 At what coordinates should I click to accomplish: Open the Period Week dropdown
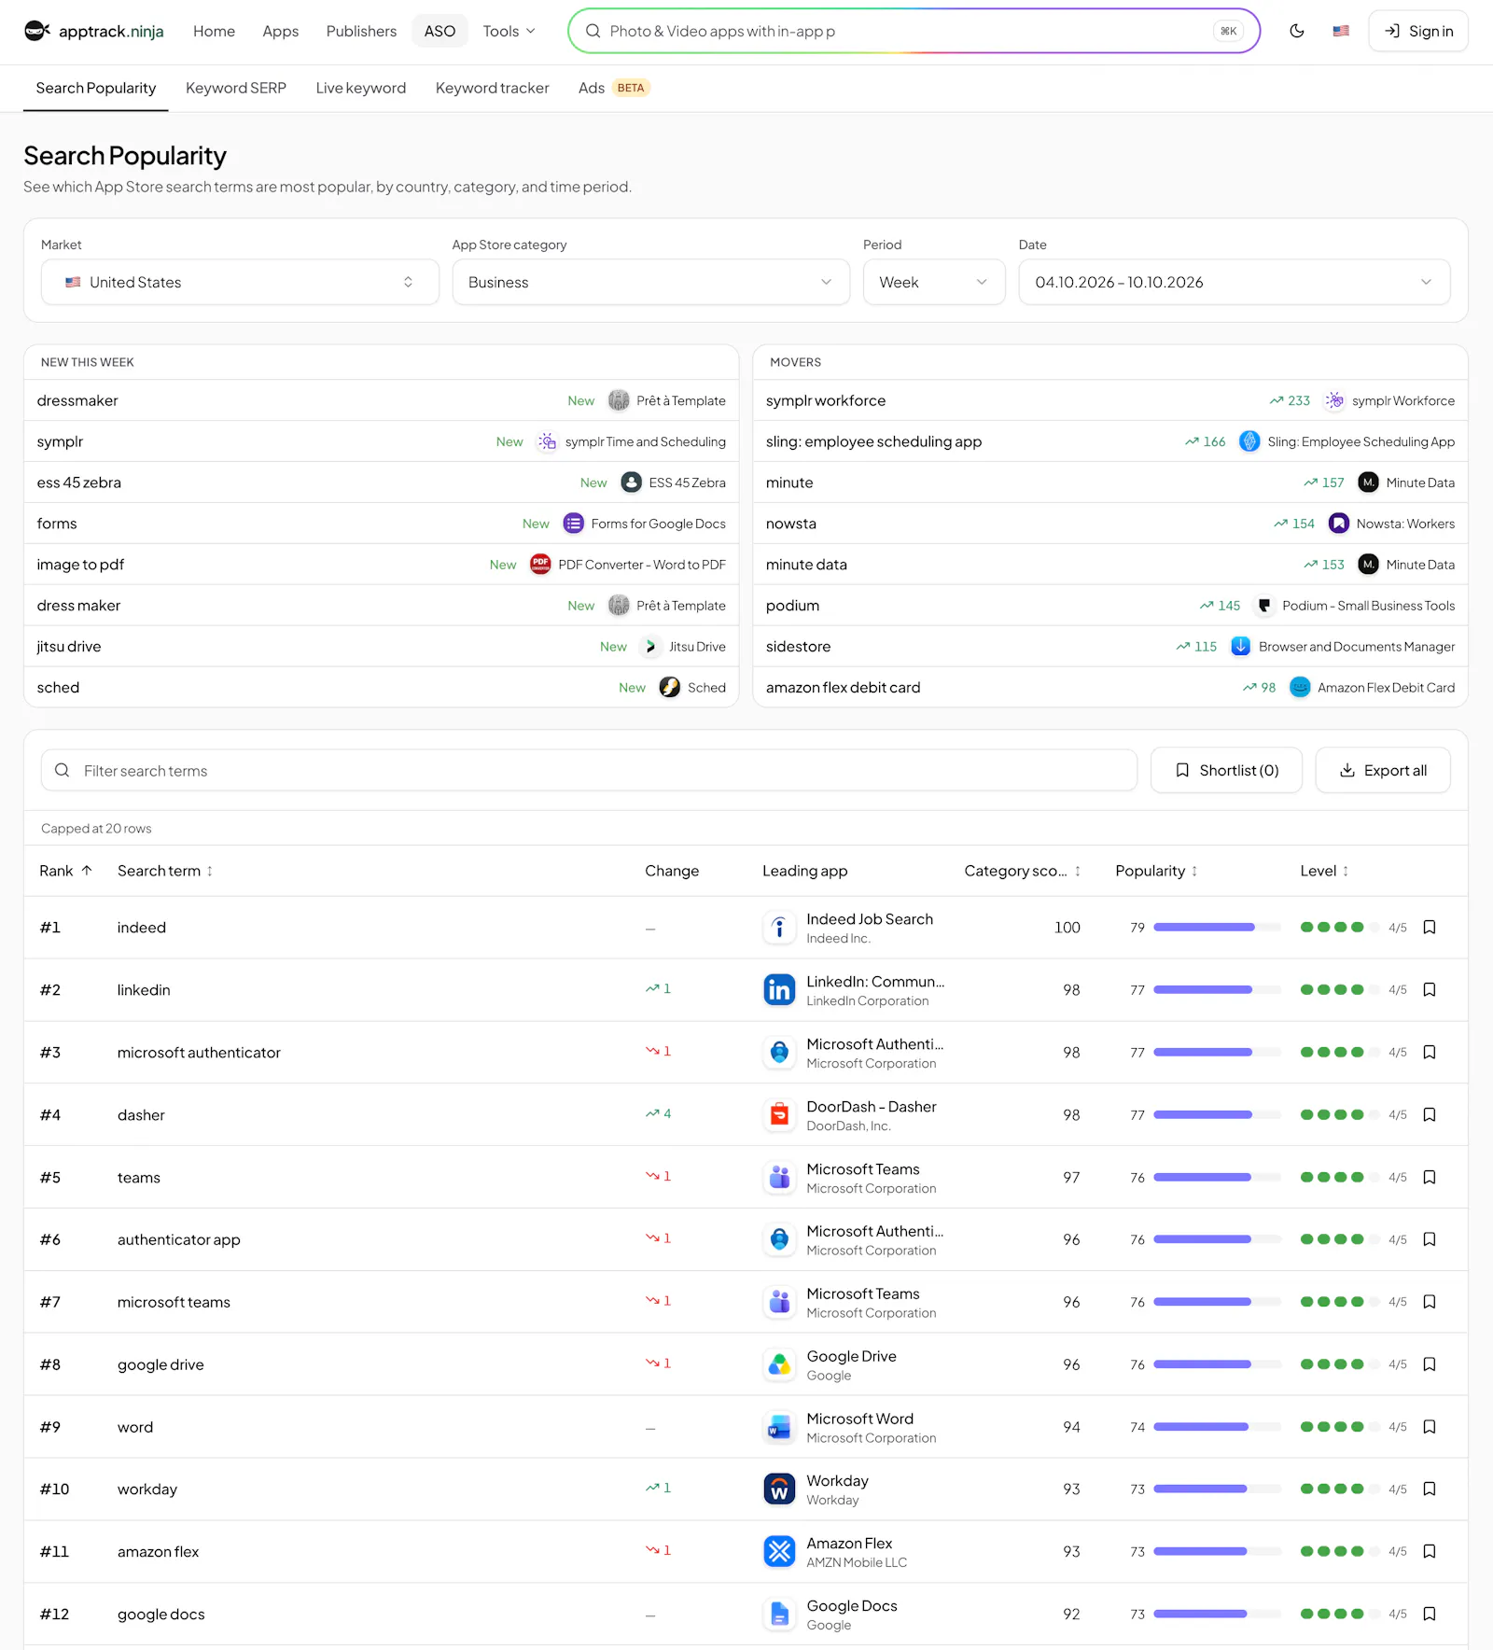click(933, 282)
